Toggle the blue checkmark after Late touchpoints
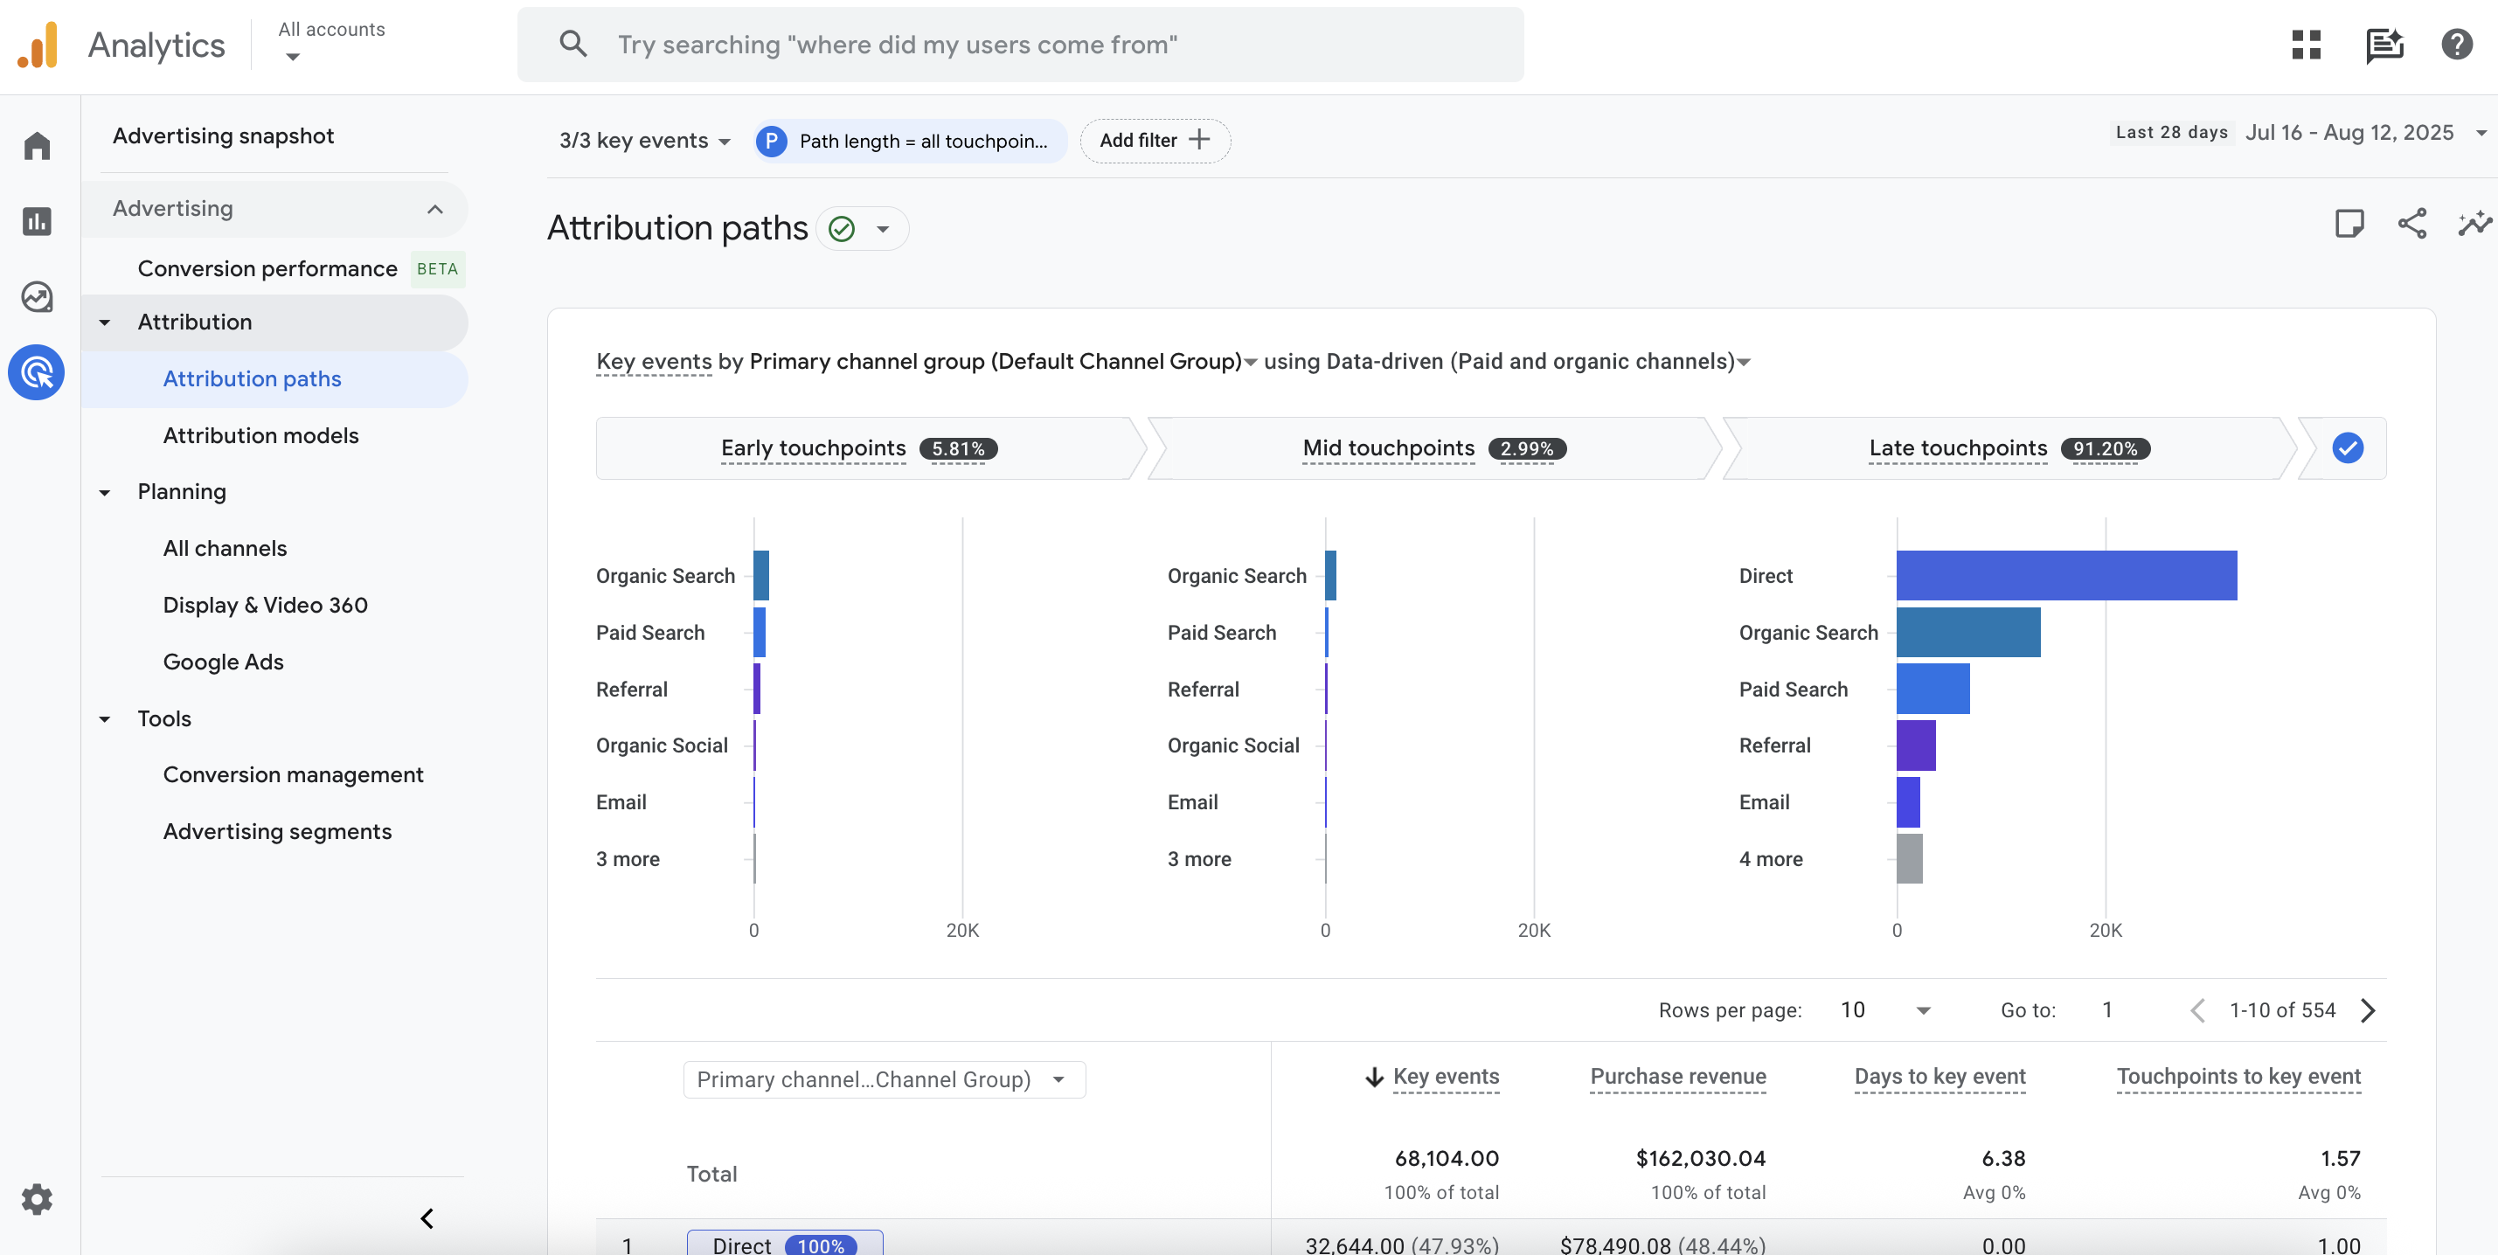 click(2347, 448)
